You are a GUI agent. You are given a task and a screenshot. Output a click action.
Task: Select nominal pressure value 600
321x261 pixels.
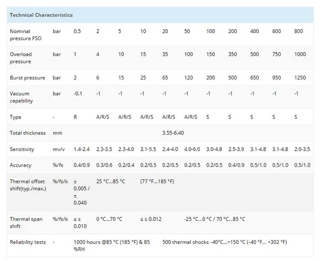point(276,31)
